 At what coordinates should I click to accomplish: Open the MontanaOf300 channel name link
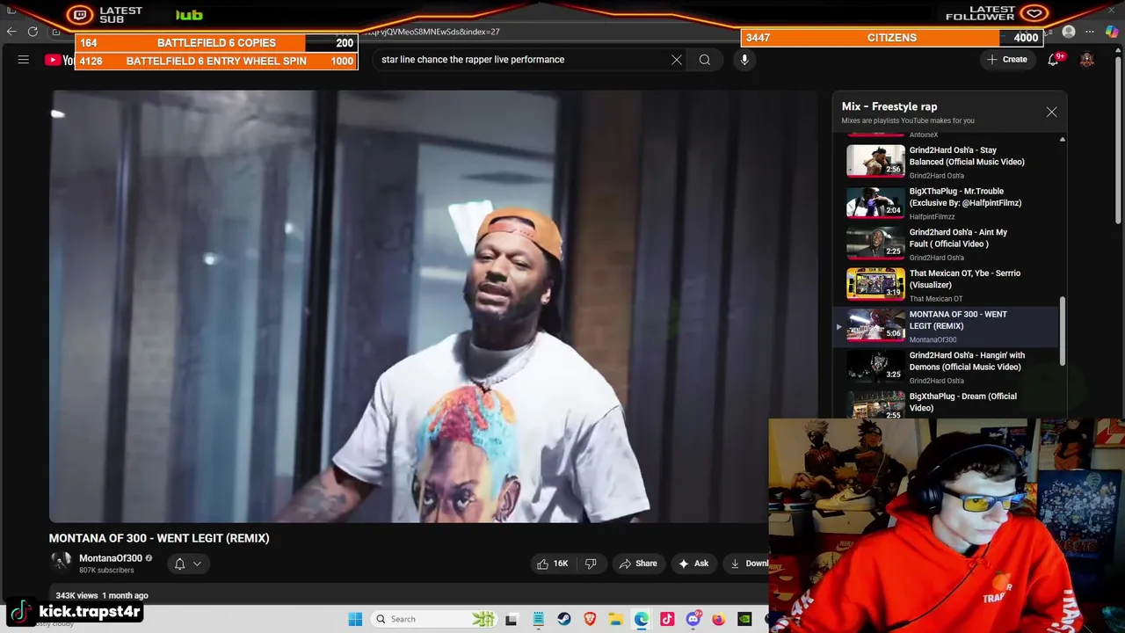point(111,558)
